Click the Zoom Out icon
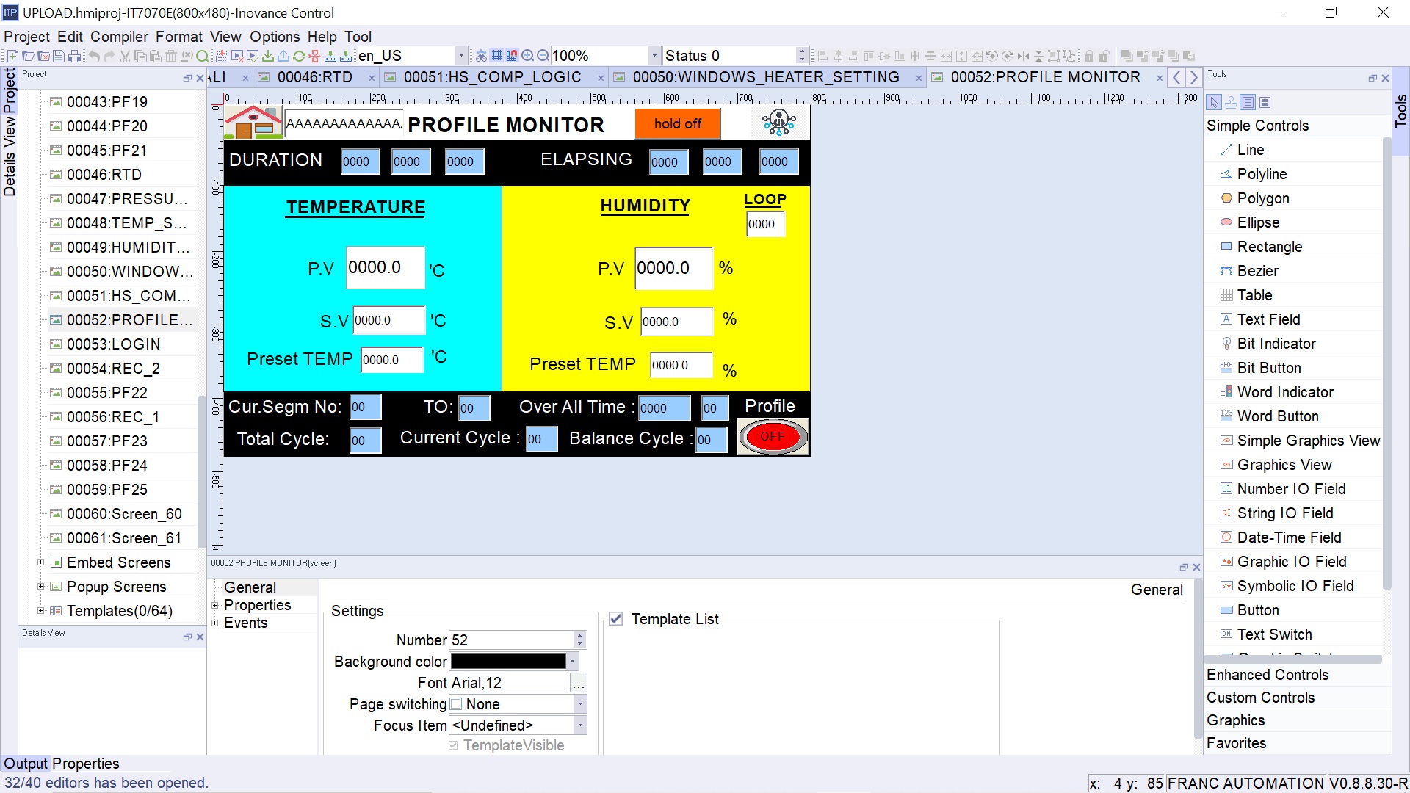The height and width of the screenshot is (793, 1410). (543, 56)
